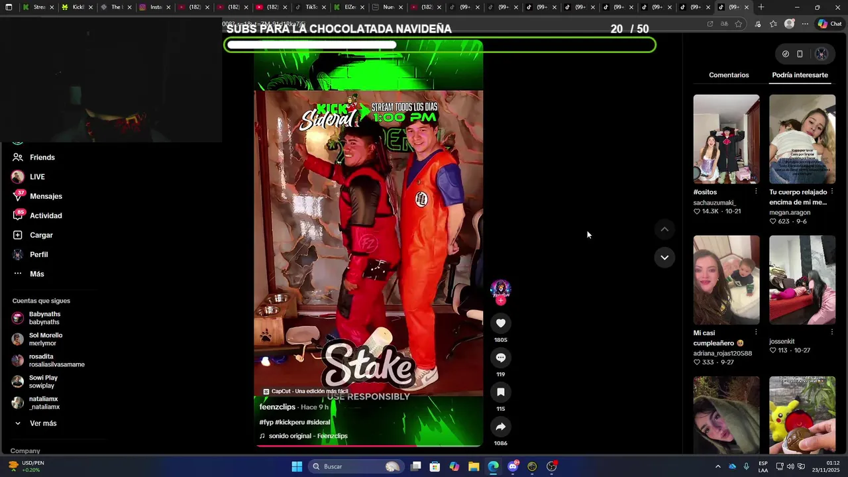Open comments via speech bubble icon

(x=501, y=358)
